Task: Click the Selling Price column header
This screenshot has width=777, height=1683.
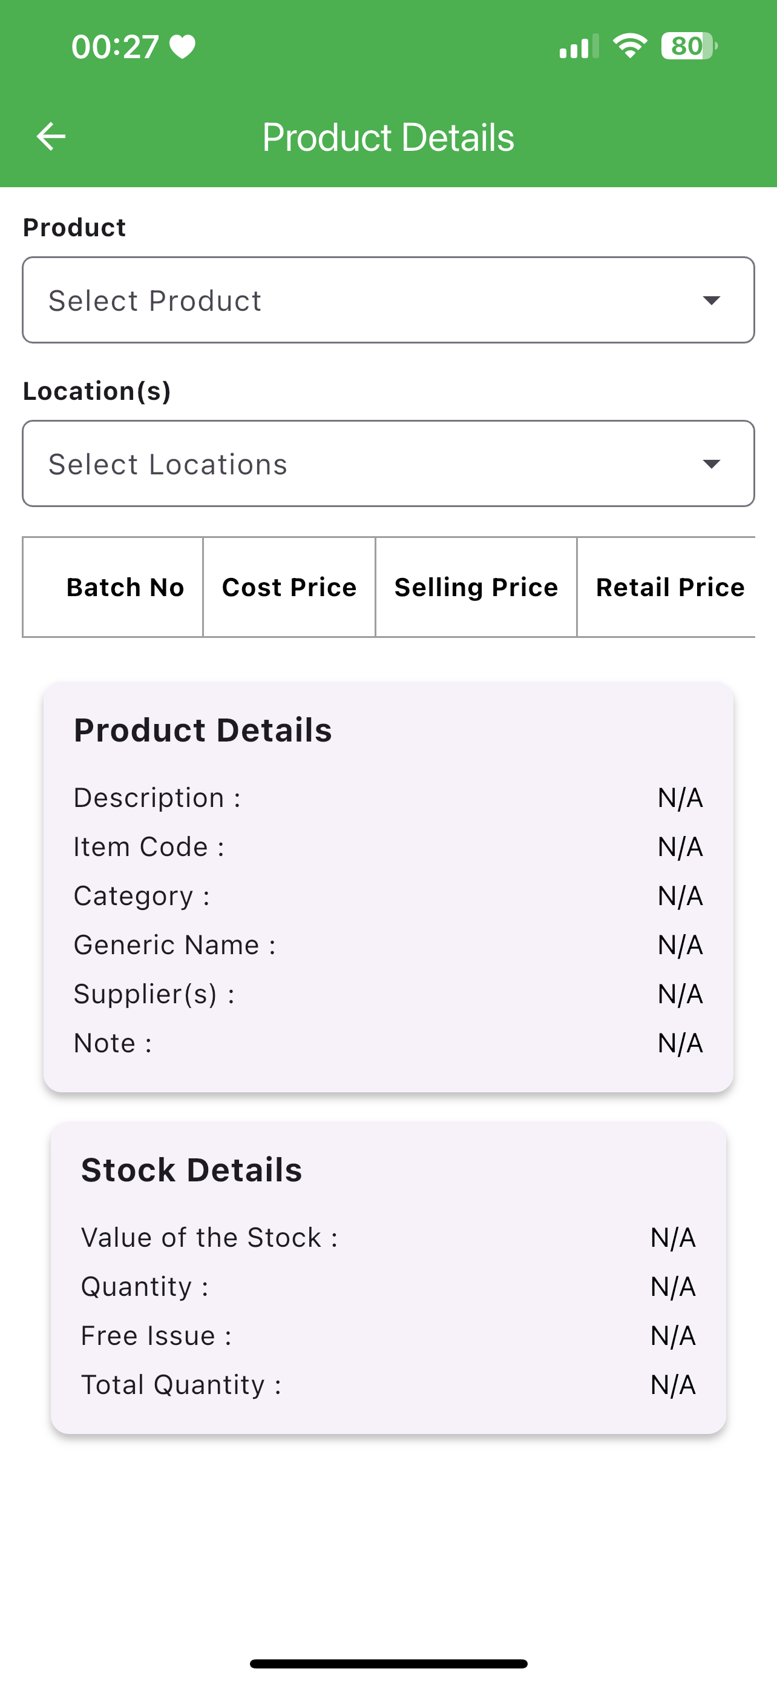Action: (476, 586)
